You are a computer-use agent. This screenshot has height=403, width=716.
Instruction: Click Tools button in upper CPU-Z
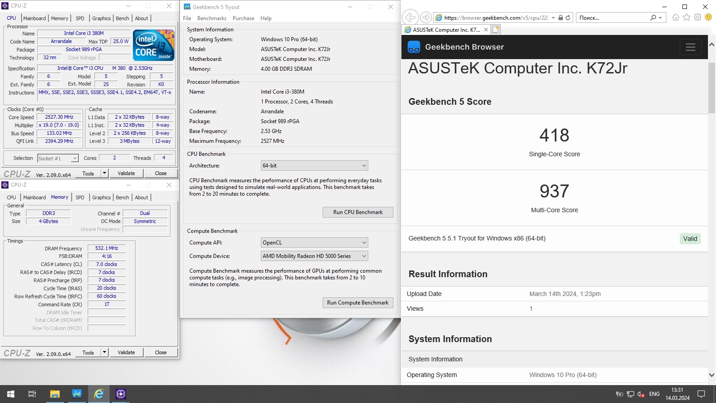click(88, 173)
